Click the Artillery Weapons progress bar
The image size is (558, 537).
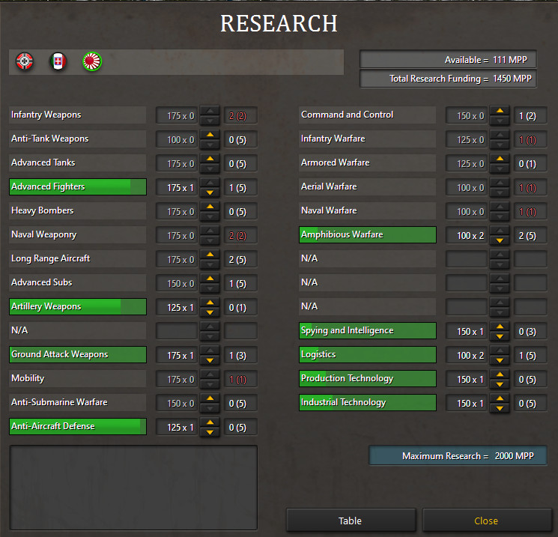[x=78, y=307]
